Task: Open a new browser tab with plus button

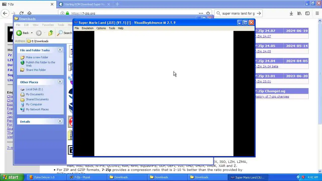Action: point(117,4)
